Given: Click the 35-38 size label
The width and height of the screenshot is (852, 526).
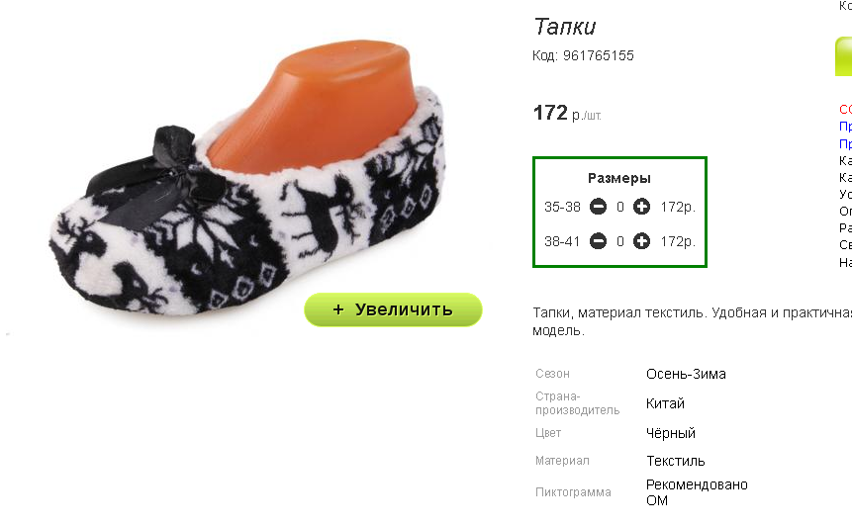Looking at the screenshot, I should [562, 208].
